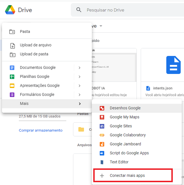Open the Mais menu entry
This screenshot has width=184, height=185.
47,103
